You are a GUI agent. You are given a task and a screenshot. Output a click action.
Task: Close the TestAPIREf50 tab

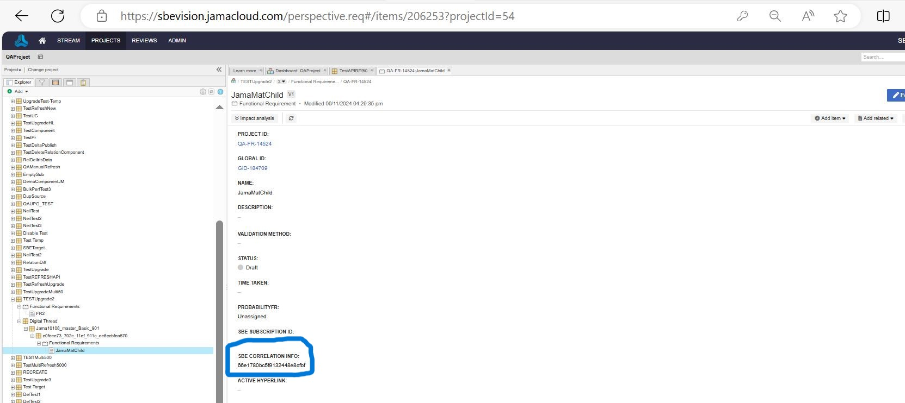click(x=372, y=71)
